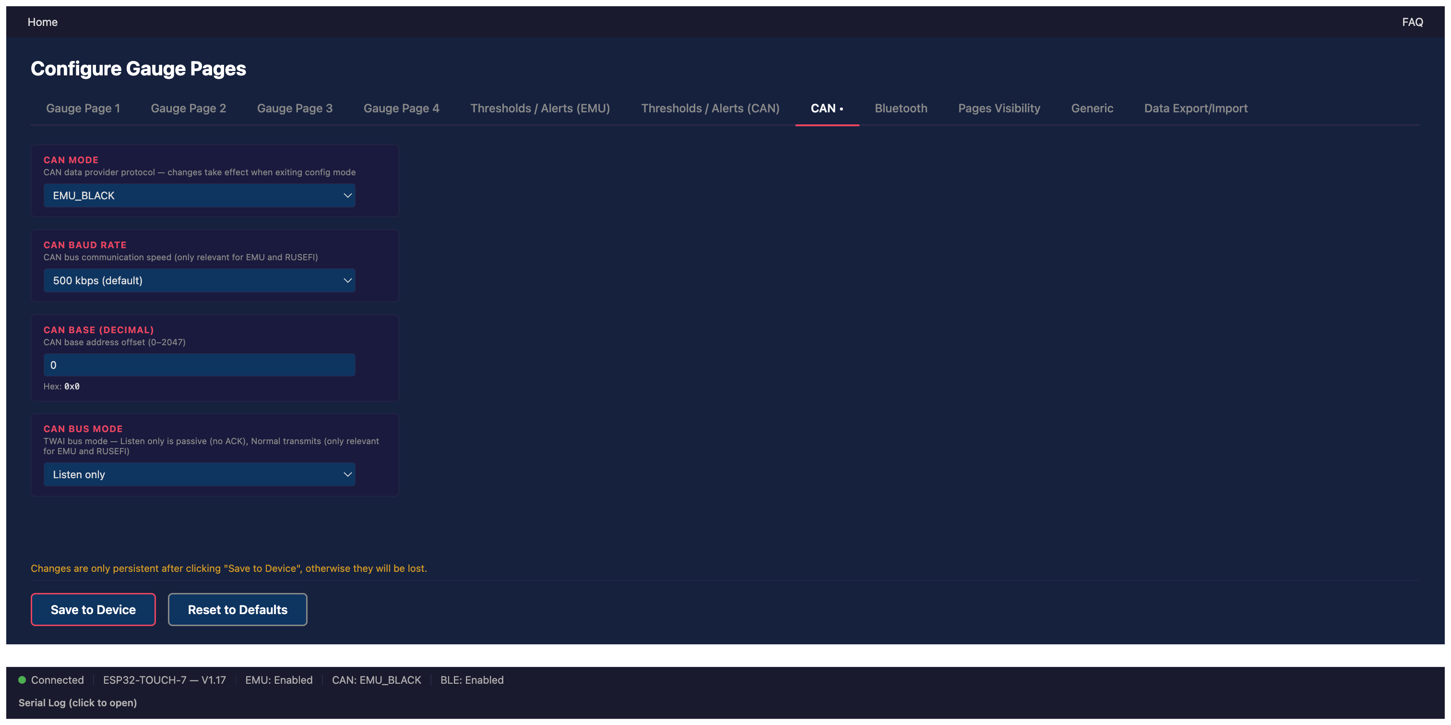Select the active CAN tab
This screenshot has width=1451, height=725.
tap(827, 108)
